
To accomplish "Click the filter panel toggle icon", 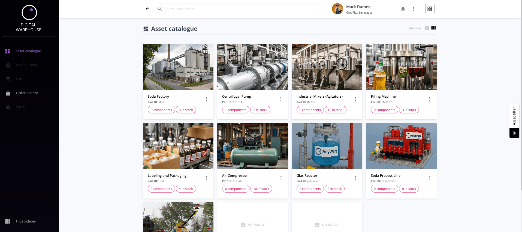I will tap(514, 133).
